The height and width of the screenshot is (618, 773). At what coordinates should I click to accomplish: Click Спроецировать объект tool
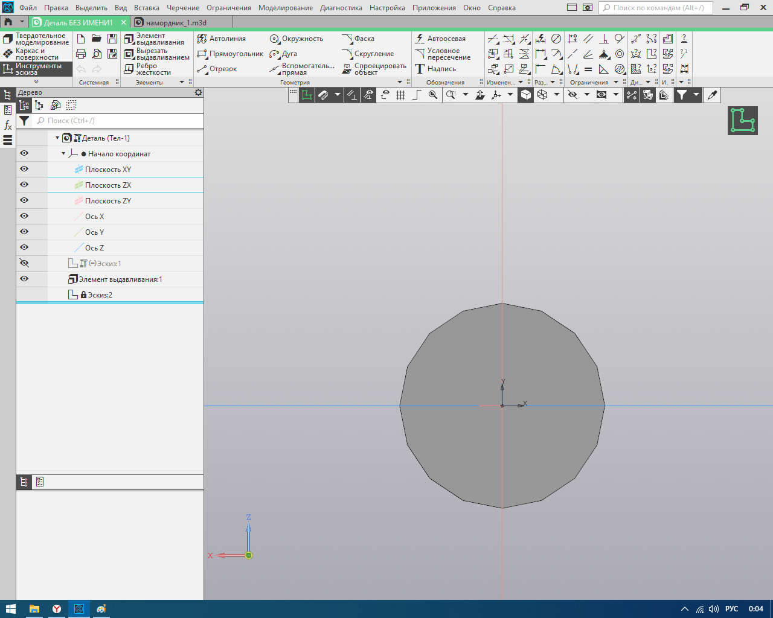click(x=374, y=69)
